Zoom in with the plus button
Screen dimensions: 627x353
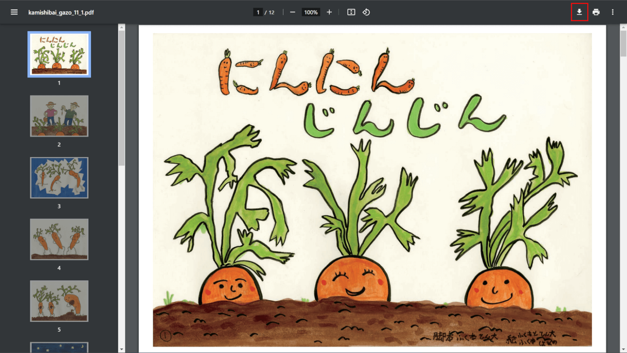click(329, 12)
